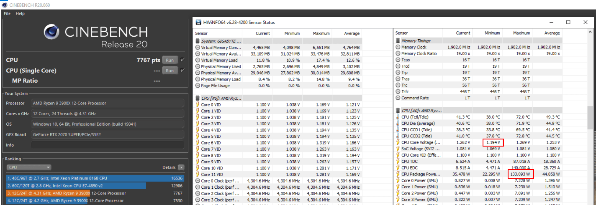The width and height of the screenshot is (596, 205).
Task: Select the Physical Memory Load sensor row
Action: coord(278,79)
